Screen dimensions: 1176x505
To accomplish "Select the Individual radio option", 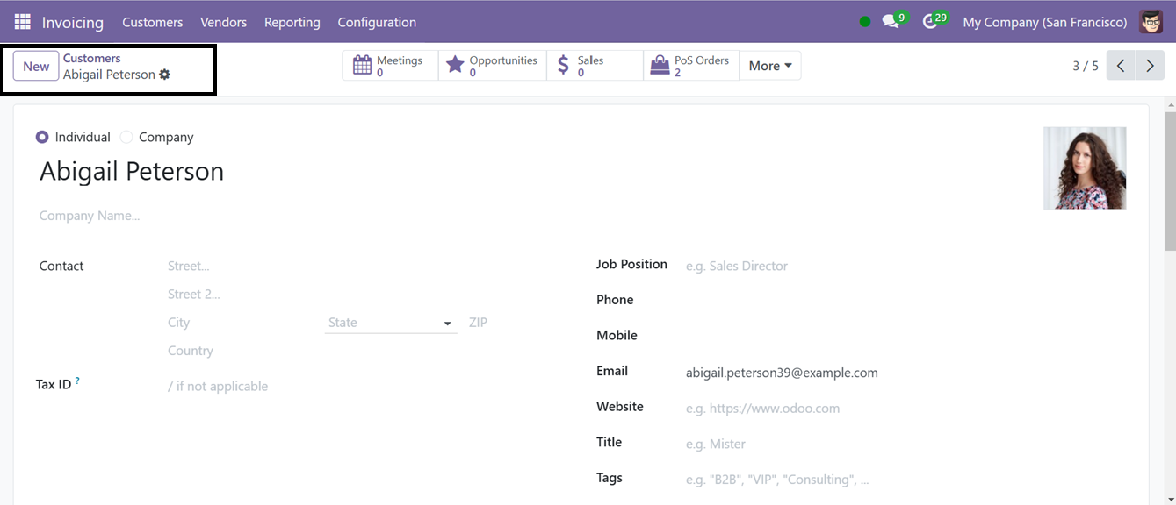I will pyautogui.click(x=42, y=137).
